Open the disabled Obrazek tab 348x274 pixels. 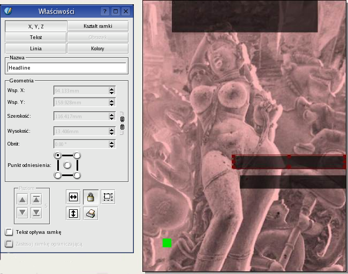coord(98,37)
